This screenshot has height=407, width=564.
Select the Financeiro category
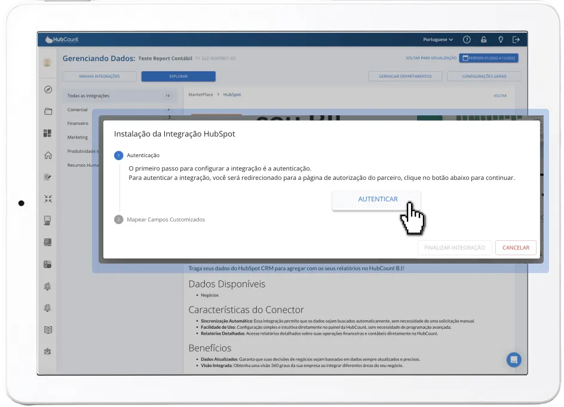coord(78,124)
